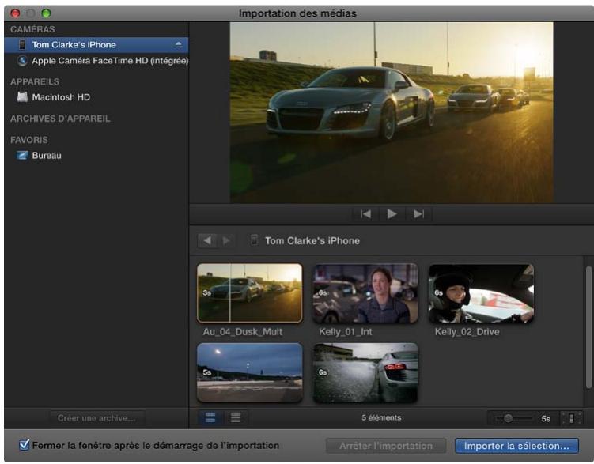Select the 5s dusk track clip thumbnail
This screenshot has width=594, height=464.
(x=250, y=372)
